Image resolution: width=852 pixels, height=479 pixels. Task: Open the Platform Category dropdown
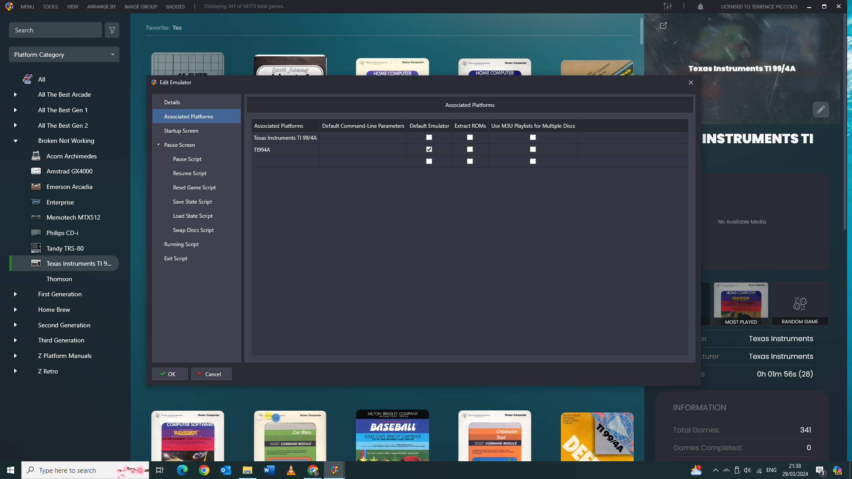64,55
